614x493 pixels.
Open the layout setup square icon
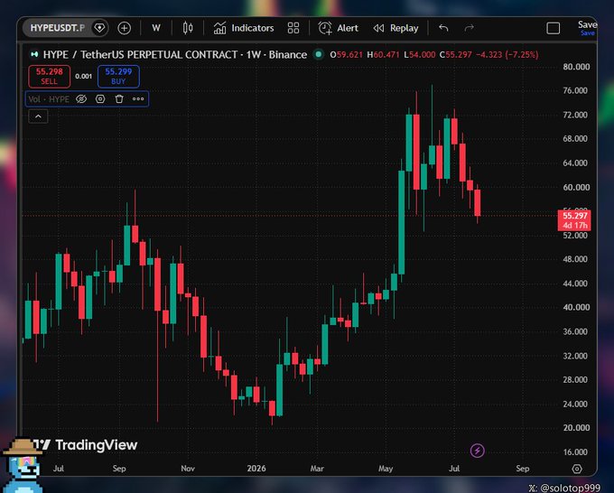[553, 28]
